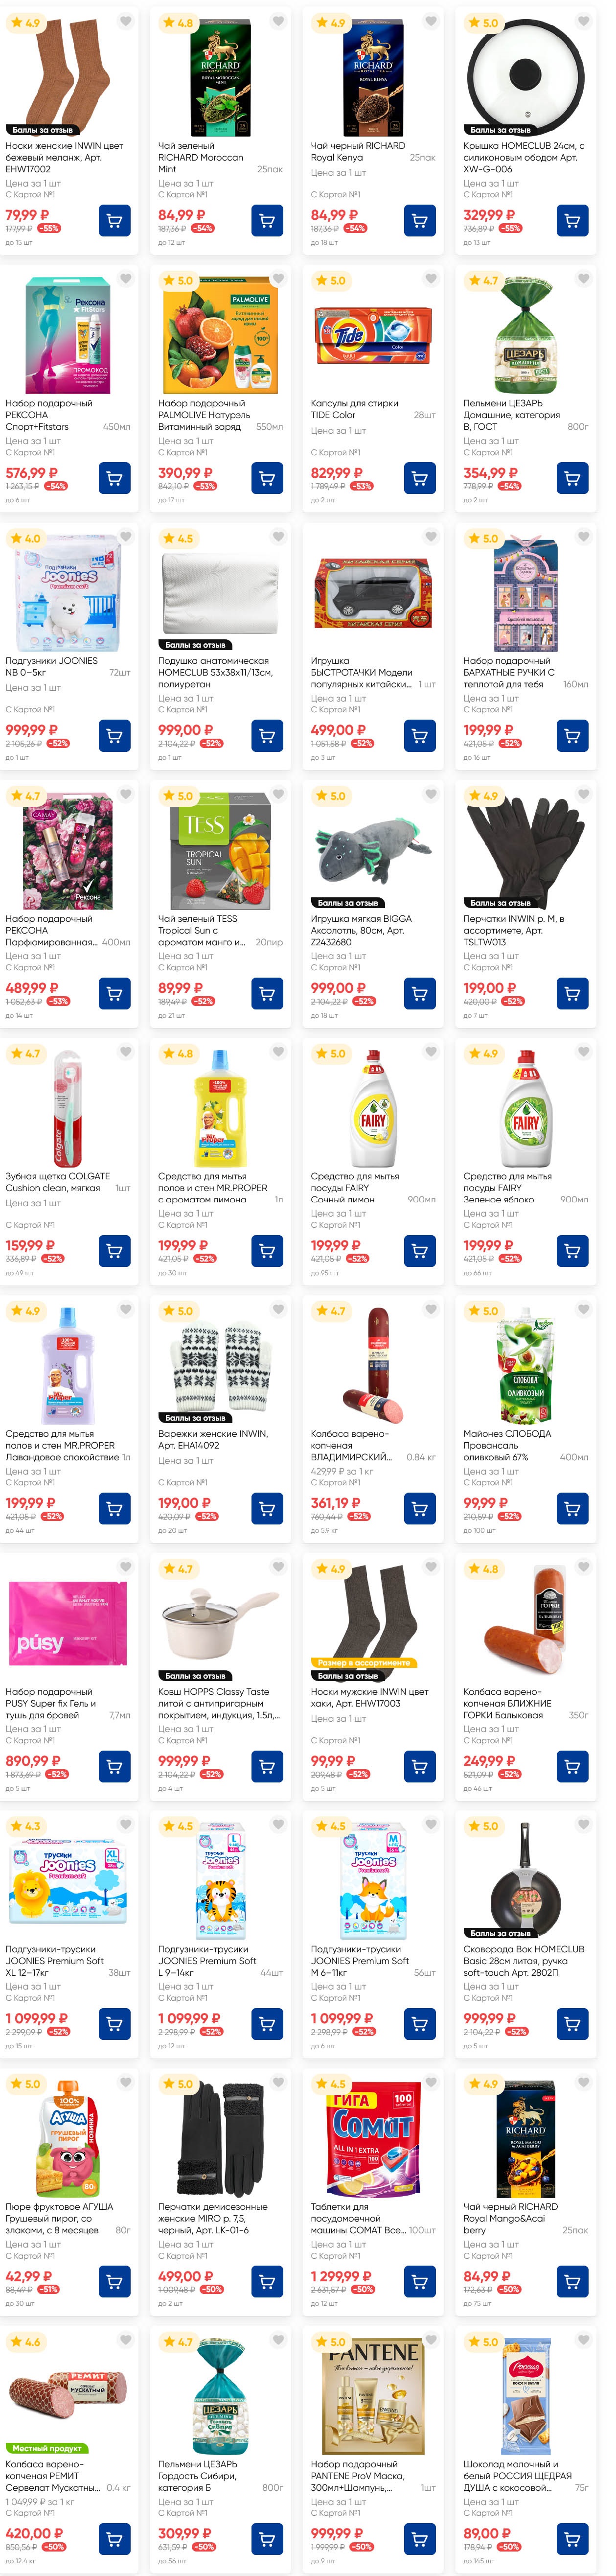Screen dimensions: 616x2576
Task: Add COLGATE toothbrush to cart
Action: (x=114, y=1251)
